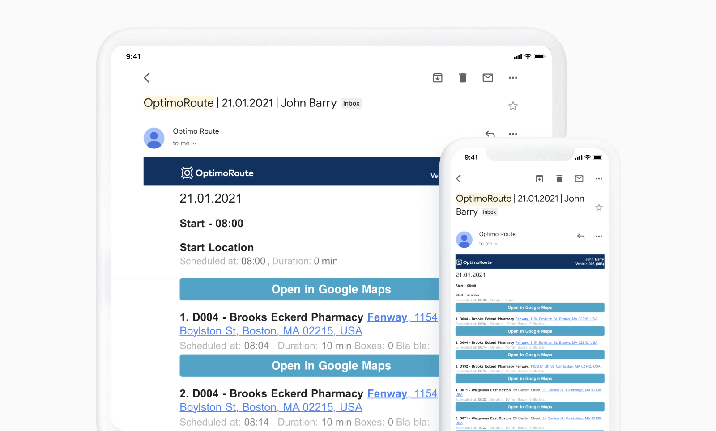Open phone sender's three-dot message menu

click(x=599, y=237)
